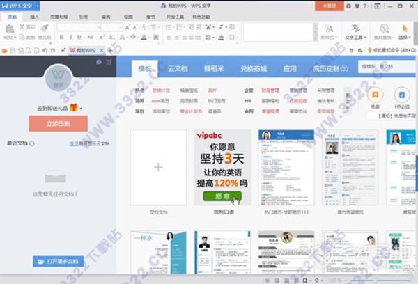This screenshot has height=284, width=418.
Task: Click the grid apps icon in sidebar header
Action: tap(109, 62)
